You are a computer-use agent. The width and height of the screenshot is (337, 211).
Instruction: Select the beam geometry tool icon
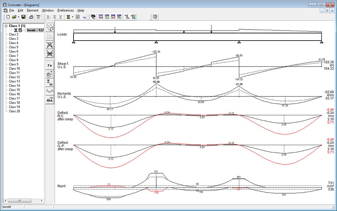[x=50, y=27]
